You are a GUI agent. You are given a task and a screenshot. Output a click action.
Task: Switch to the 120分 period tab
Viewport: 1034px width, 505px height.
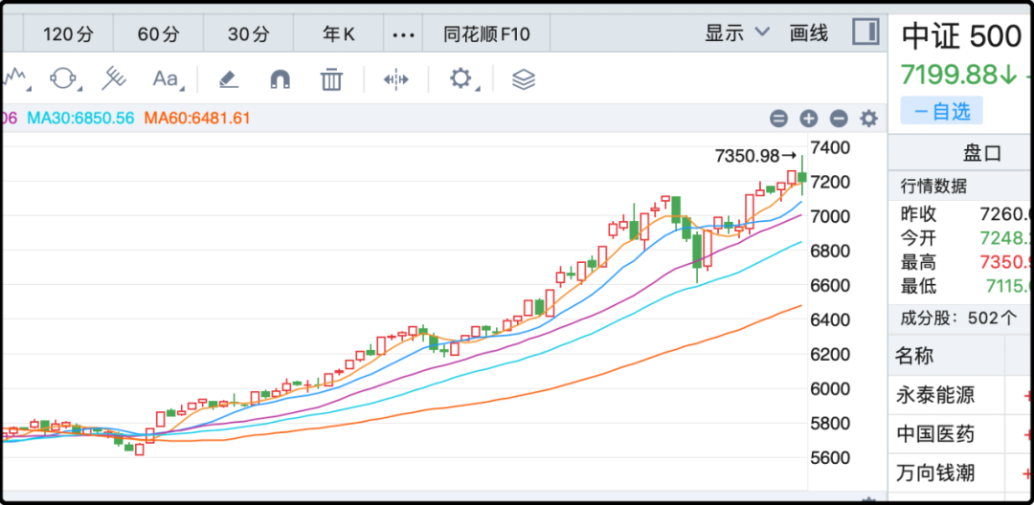tap(69, 34)
